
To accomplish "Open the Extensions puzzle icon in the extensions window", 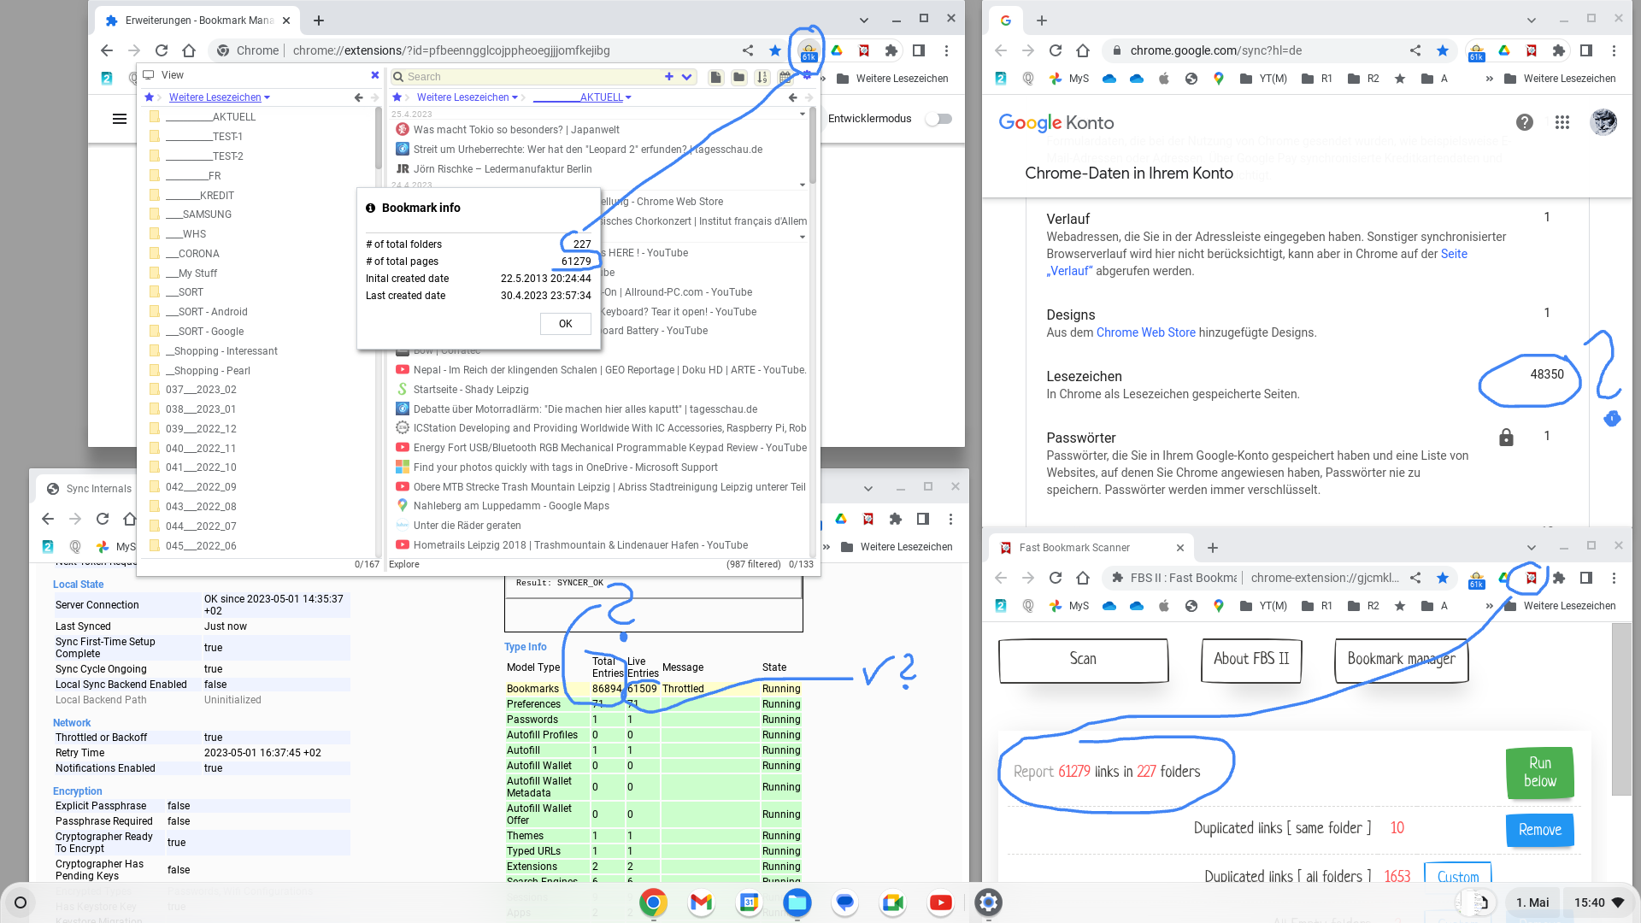I will 891,50.
